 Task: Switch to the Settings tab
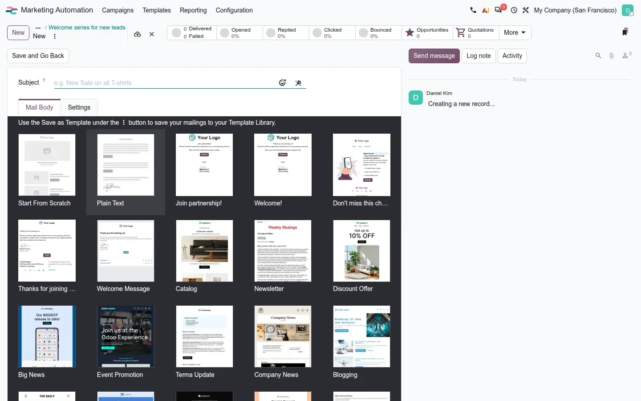point(79,107)
